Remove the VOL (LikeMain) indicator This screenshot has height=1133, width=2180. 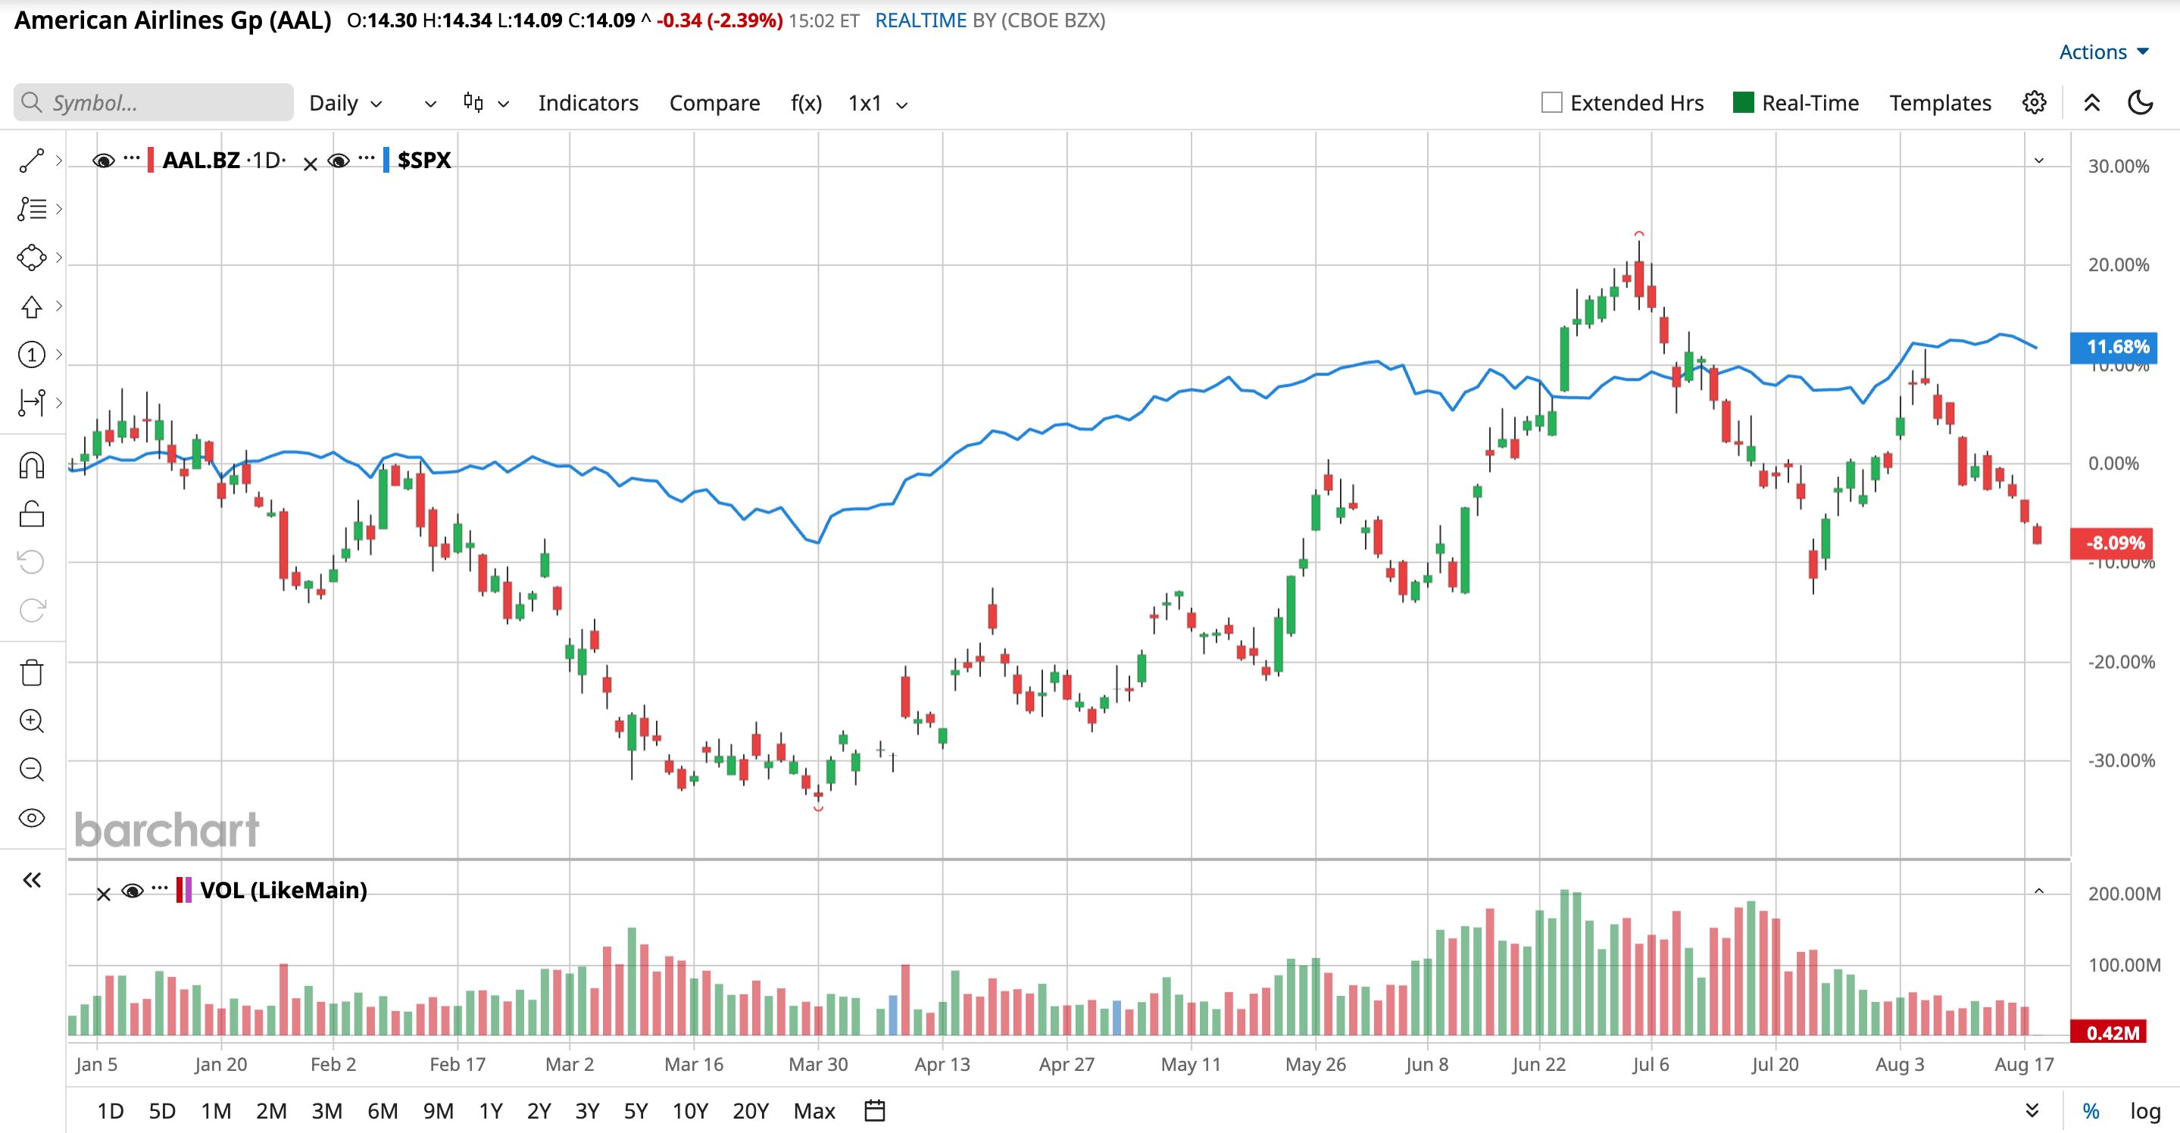(103, 894)
